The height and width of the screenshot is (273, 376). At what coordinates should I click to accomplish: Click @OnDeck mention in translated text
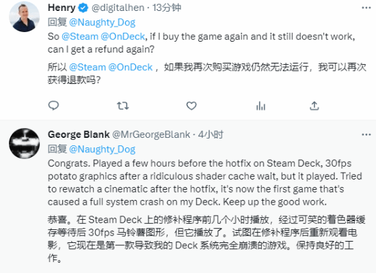(130, 68)
